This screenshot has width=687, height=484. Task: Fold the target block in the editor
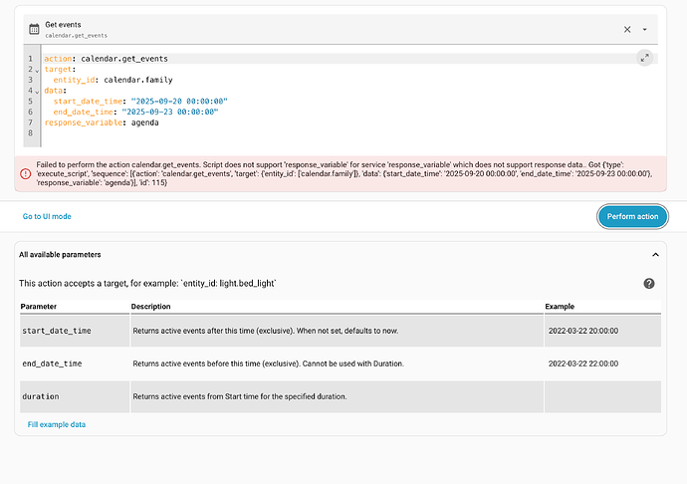tap(38, 70)
